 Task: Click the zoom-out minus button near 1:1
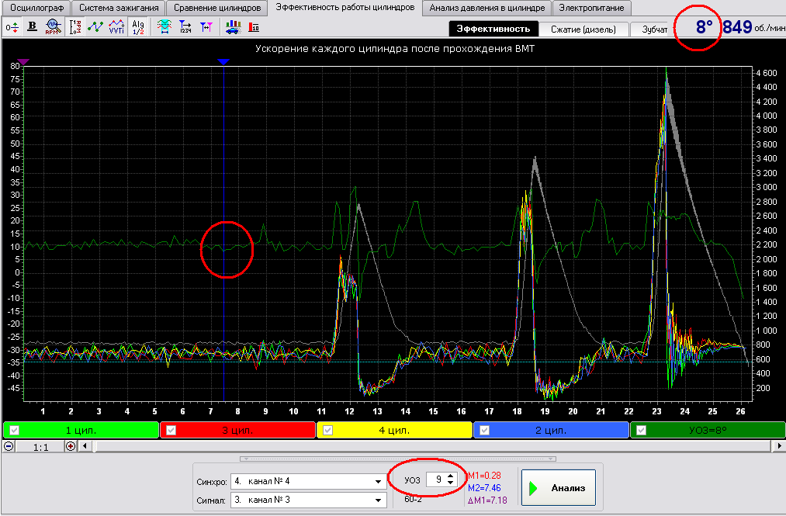click(9, 446)
